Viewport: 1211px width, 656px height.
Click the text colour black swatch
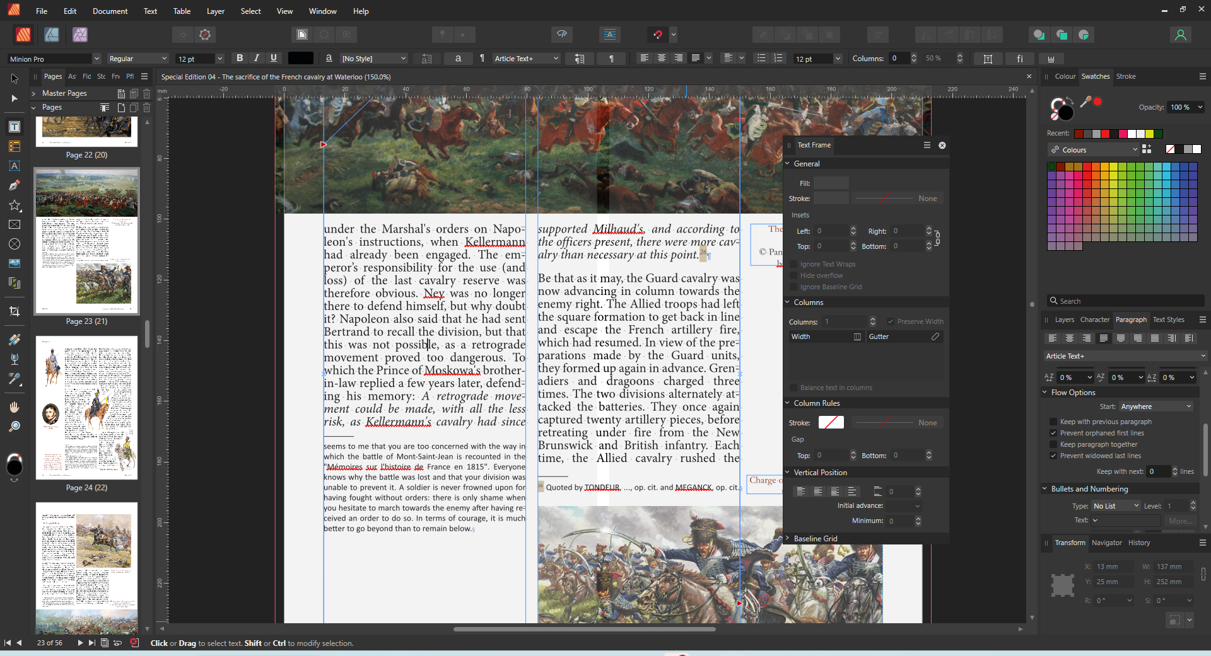301,58
